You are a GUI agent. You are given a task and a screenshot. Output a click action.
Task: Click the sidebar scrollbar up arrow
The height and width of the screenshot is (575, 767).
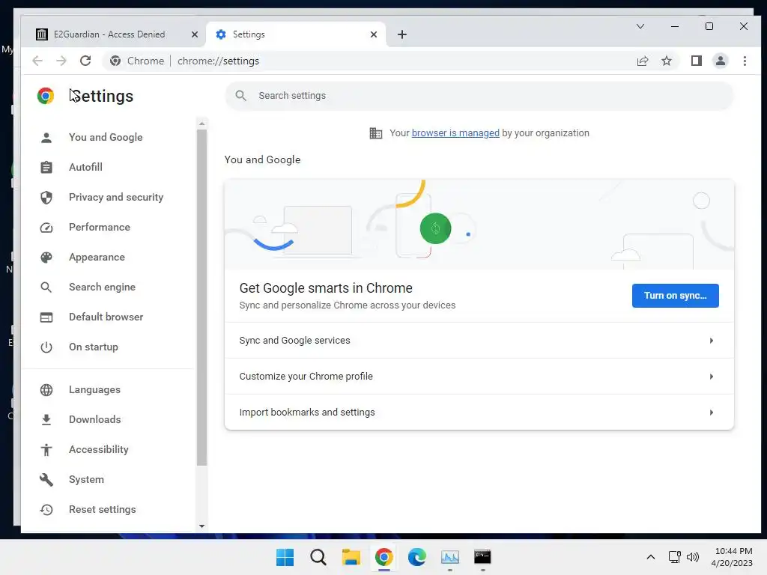[x=201, y=124]
